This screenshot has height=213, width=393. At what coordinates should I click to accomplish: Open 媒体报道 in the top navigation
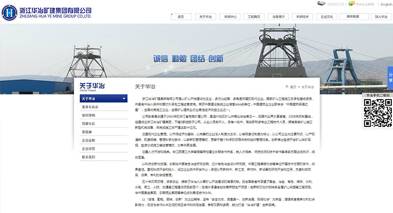click(354, 17)
